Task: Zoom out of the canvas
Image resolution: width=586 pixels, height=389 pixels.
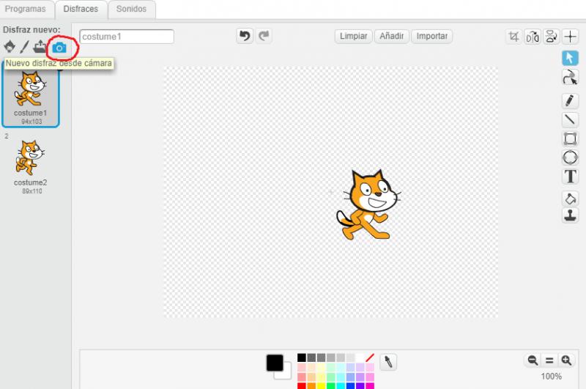Action: click(x=533, y=360)
